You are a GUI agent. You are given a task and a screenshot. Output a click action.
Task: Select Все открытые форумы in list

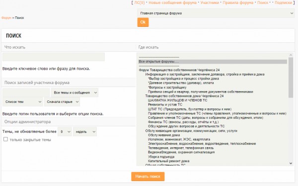coord(213,62)
